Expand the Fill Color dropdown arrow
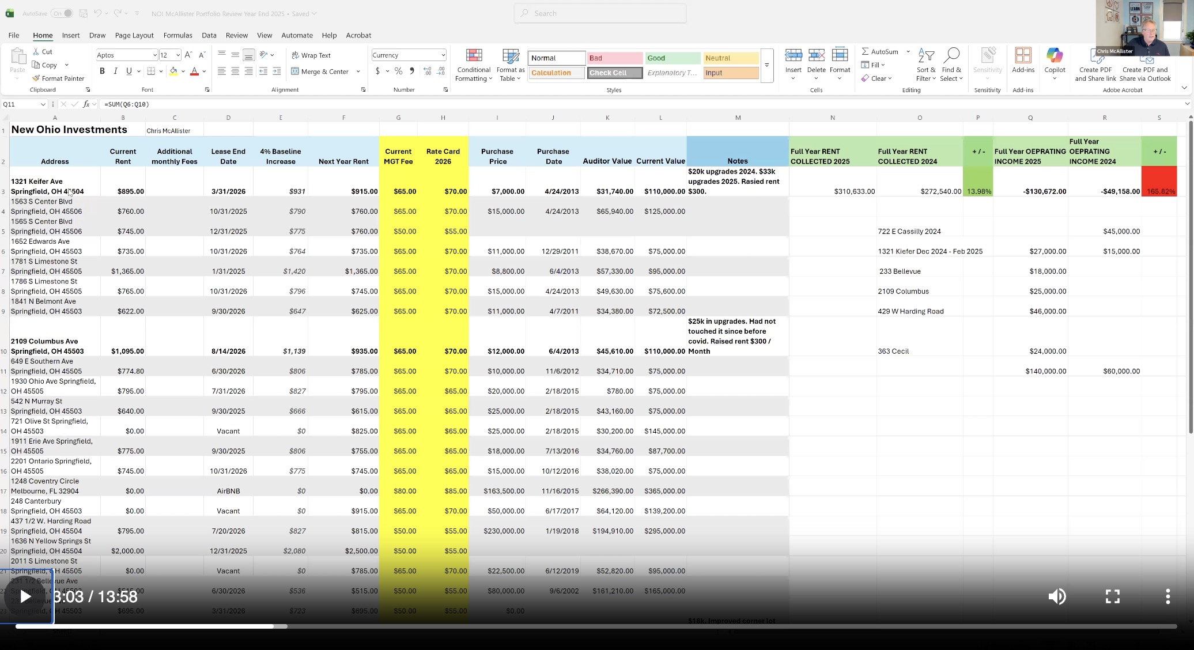1194x650 pixels. (x=183, y=71)
